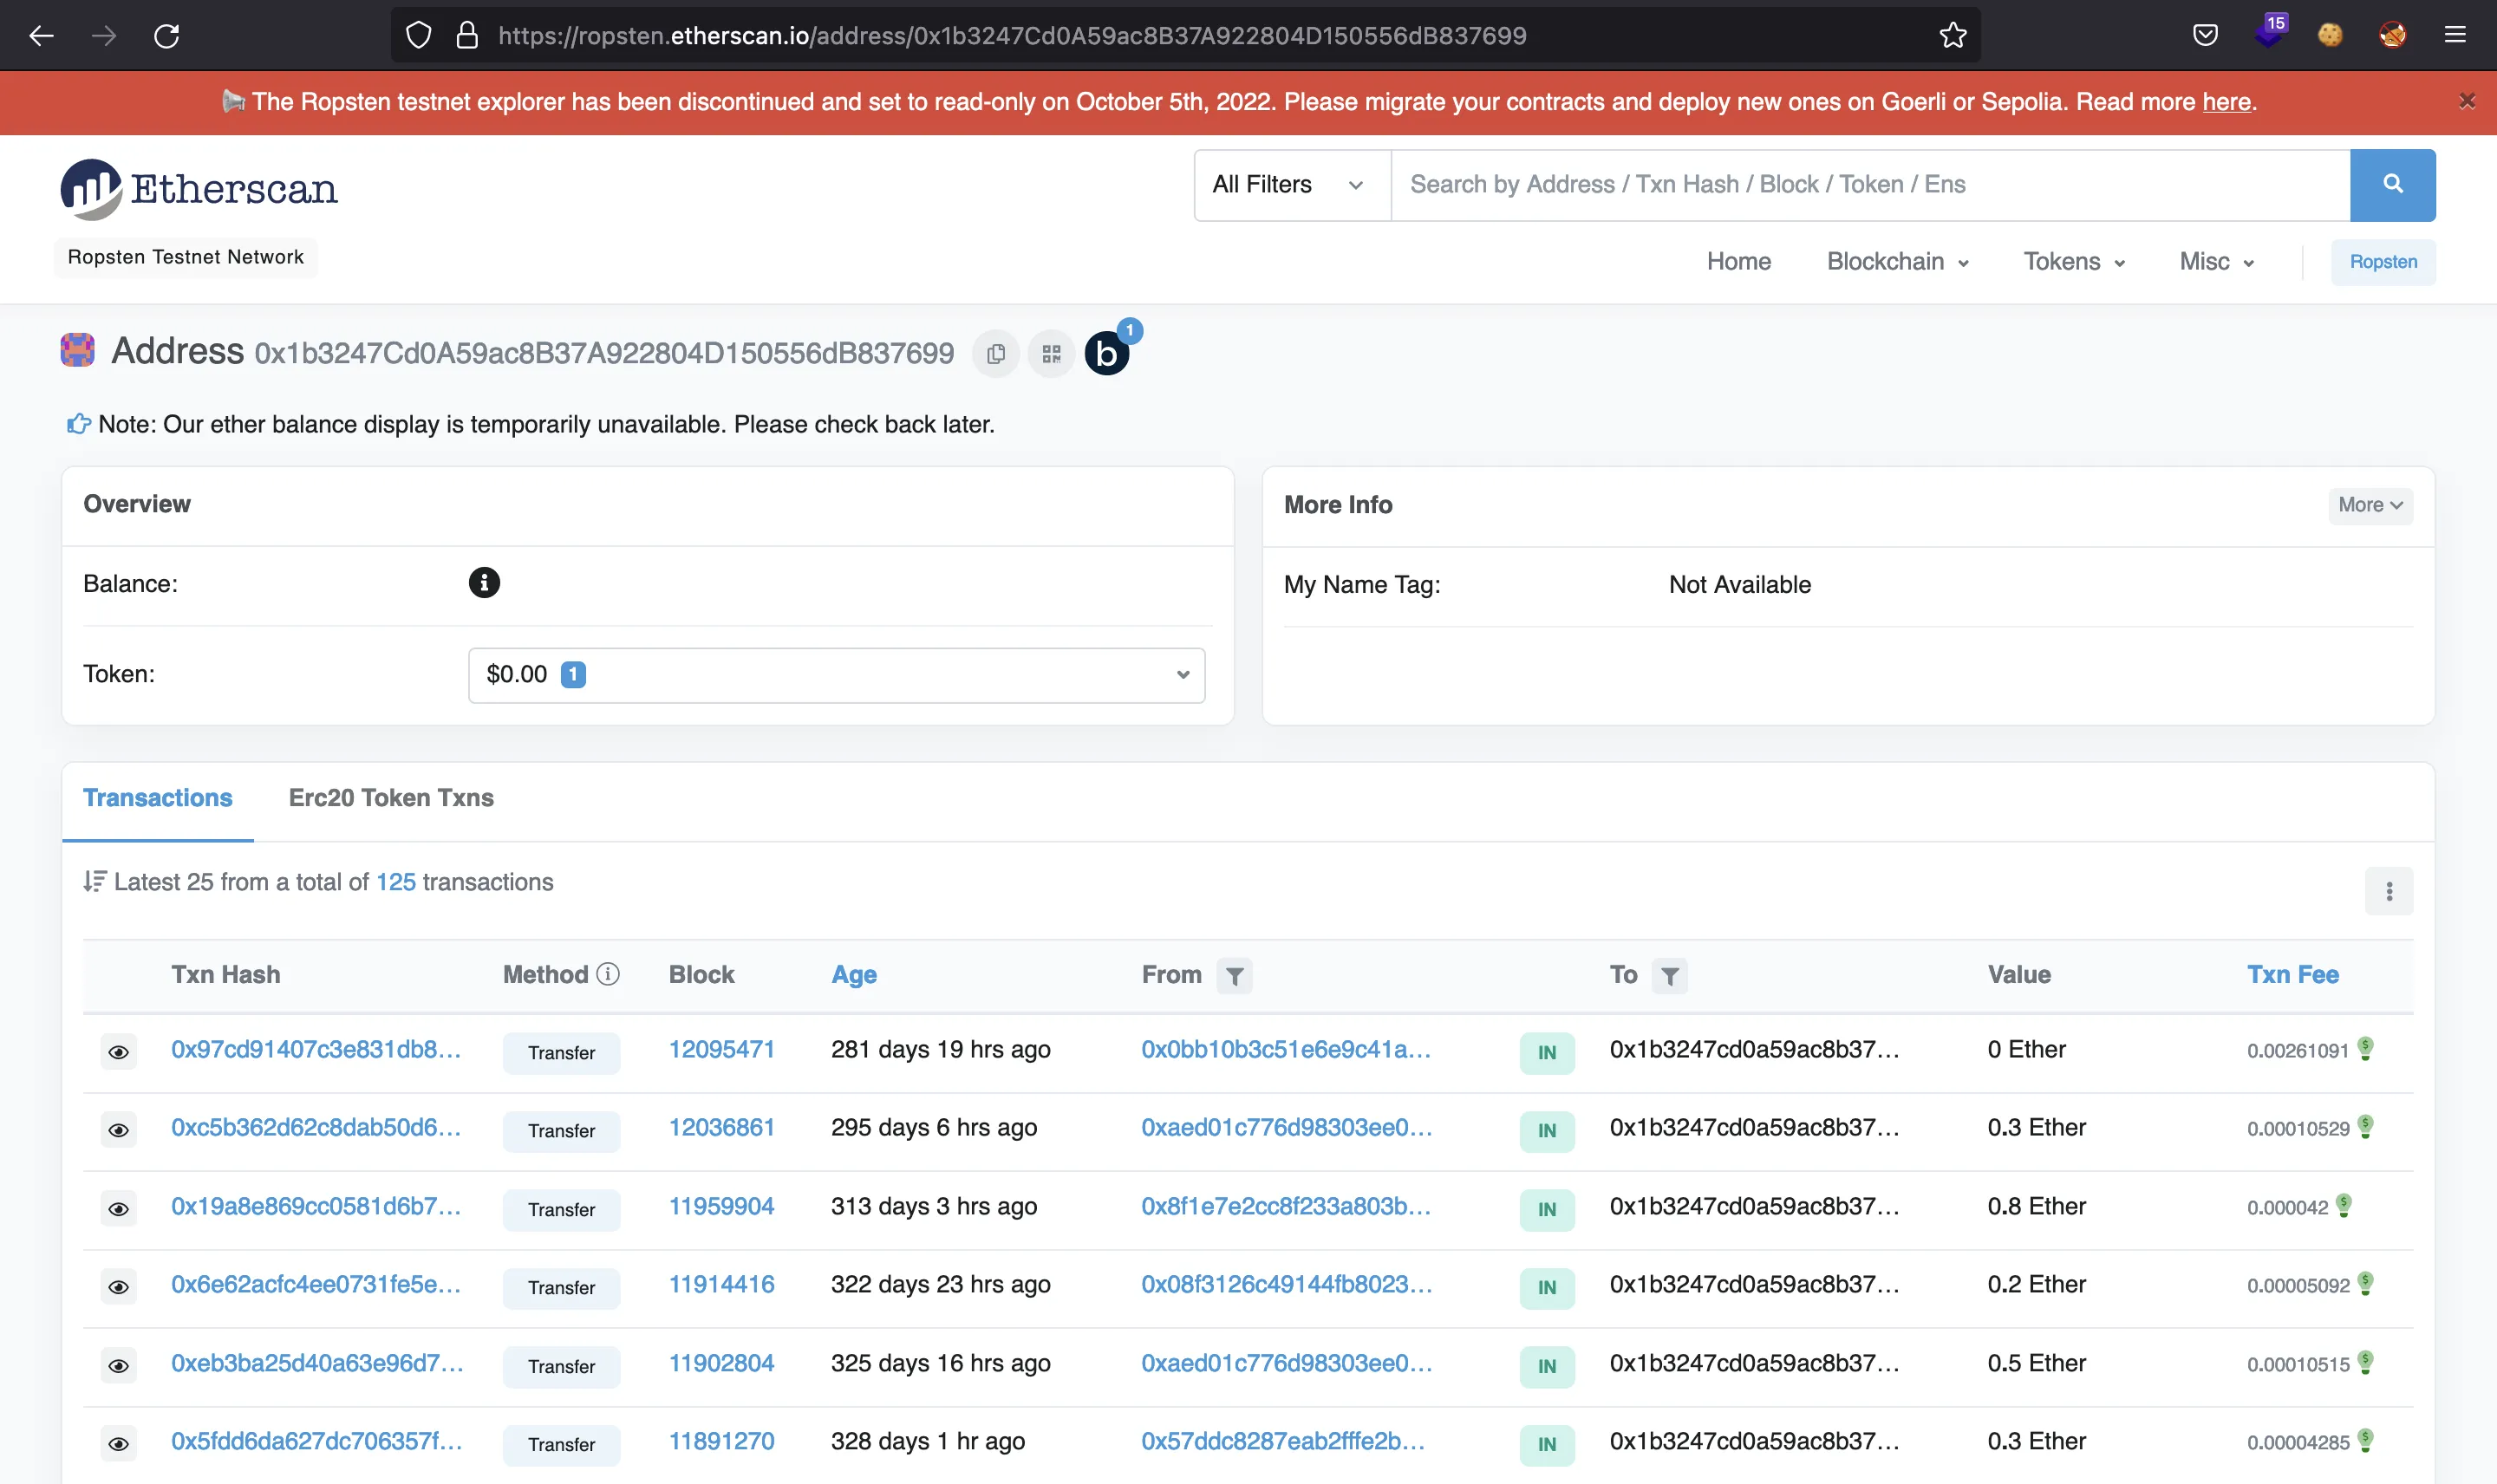Open block 11914416
The width and height of the screenshot is (2497, 1484).
tap(721, 1284)
